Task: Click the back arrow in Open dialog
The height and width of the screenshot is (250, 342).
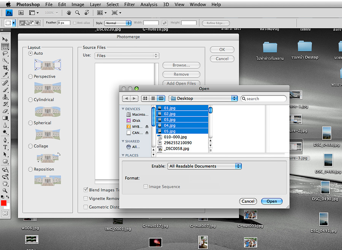Action: pyautogui.click(x=127, y=98)
